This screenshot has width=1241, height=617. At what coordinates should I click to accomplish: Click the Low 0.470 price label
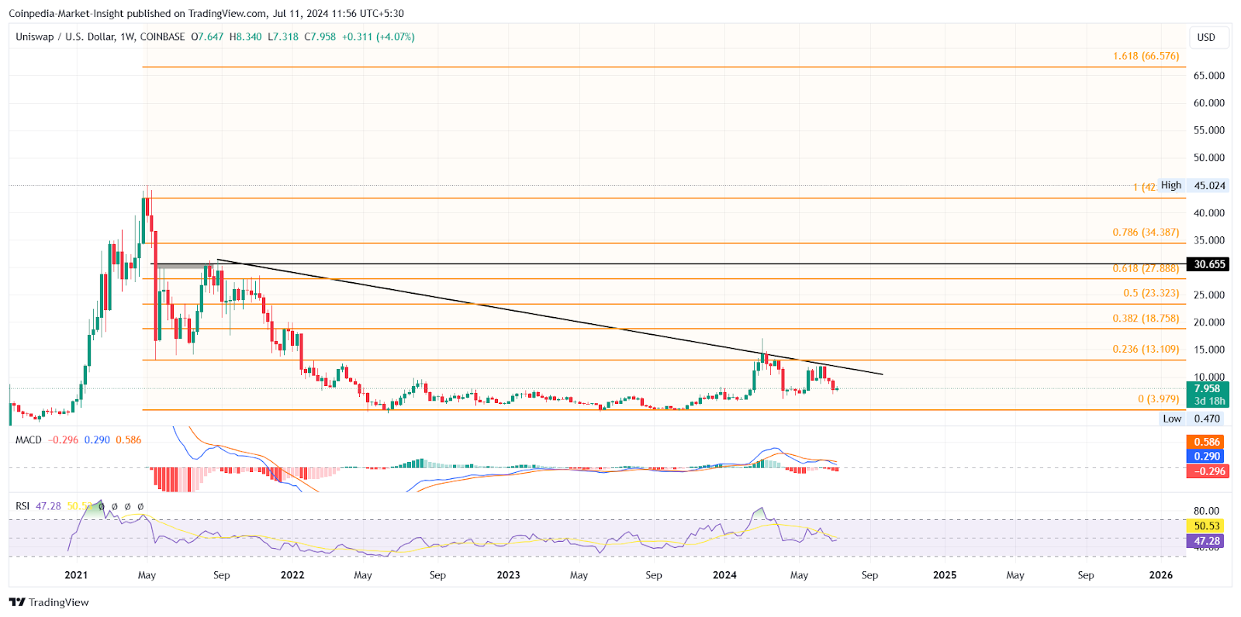pyautogui.click(x=1194, y=419)
